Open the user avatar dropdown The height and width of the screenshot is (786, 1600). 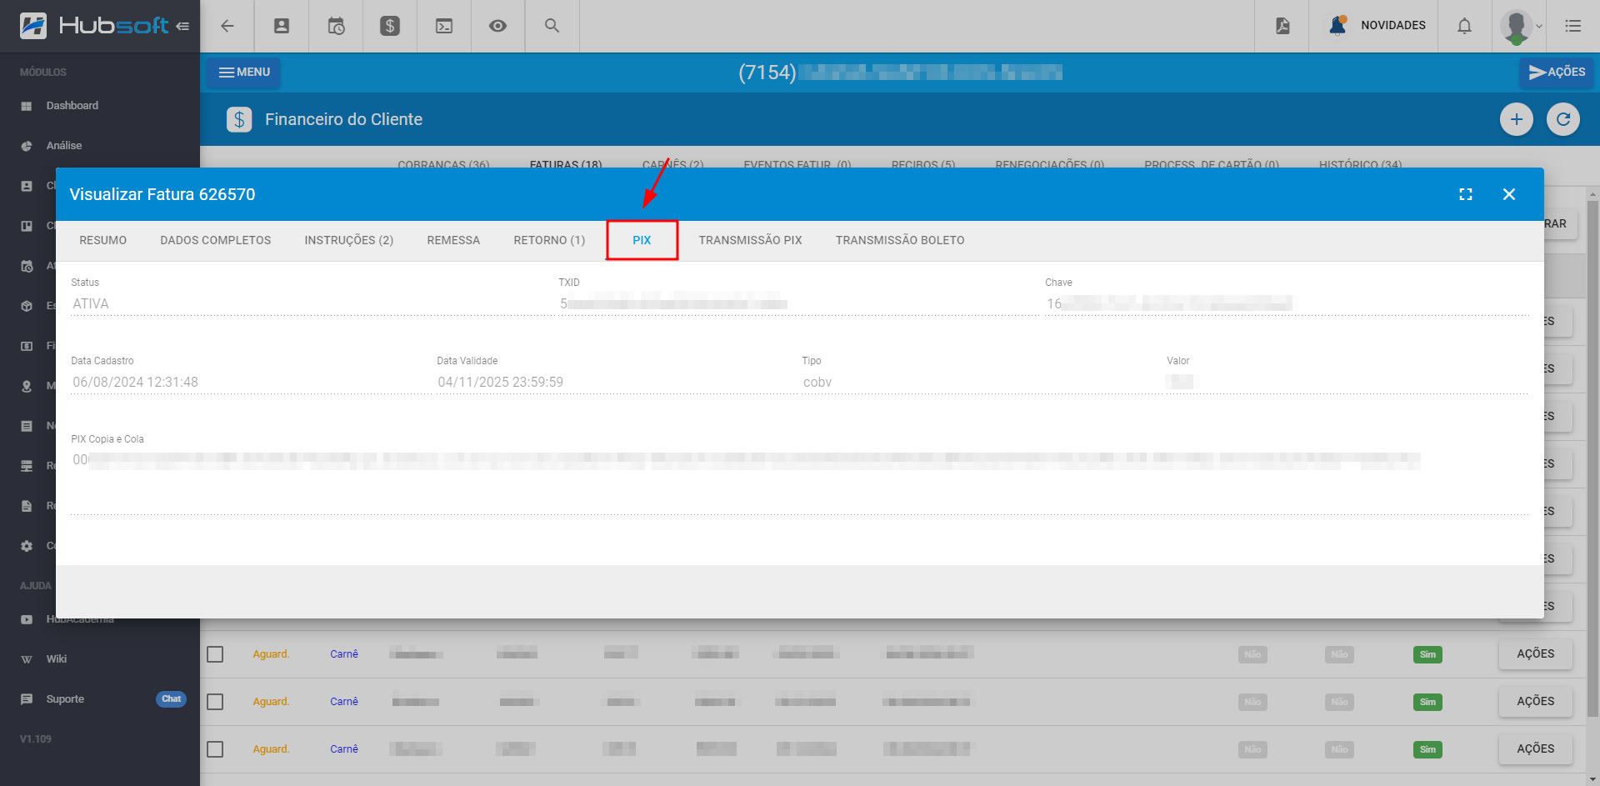pyautogui.click(x=1521, y=26)
